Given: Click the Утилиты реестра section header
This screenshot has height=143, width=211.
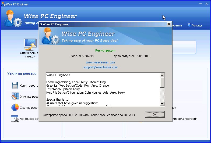Looking at the screenshot, I should pos(22,73).
